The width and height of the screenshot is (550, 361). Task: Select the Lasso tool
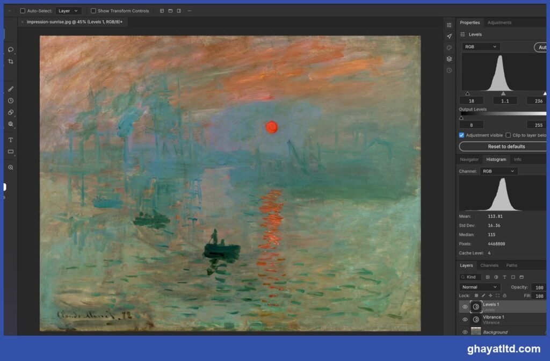coord(11,49)
